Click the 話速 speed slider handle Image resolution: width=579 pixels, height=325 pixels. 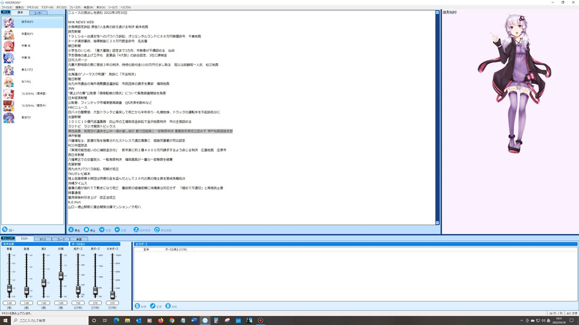pos(27,291)
